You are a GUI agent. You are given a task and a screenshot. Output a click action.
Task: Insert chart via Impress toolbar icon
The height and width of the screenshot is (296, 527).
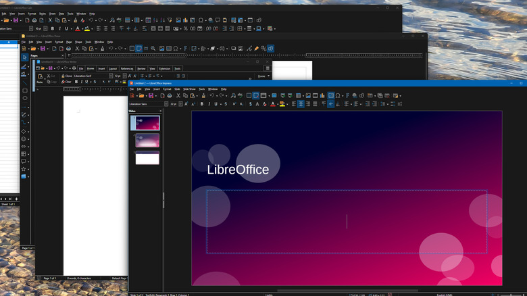322,96
